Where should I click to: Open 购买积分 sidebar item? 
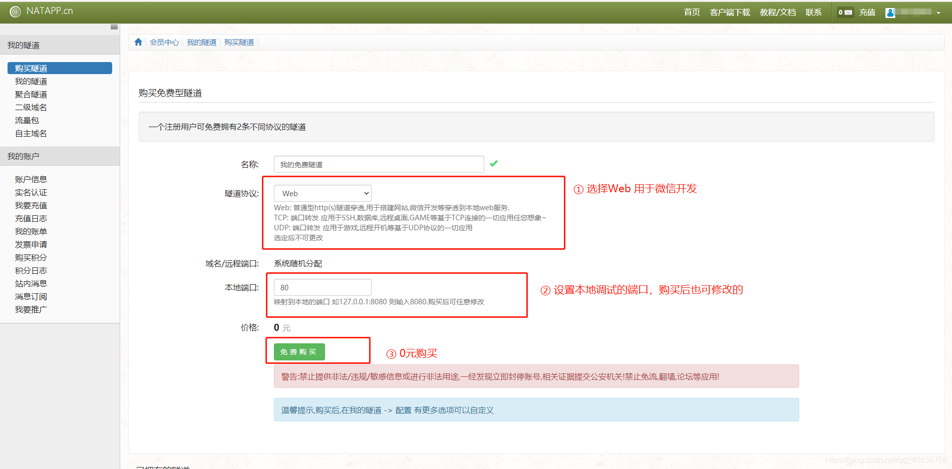point(31,257)
